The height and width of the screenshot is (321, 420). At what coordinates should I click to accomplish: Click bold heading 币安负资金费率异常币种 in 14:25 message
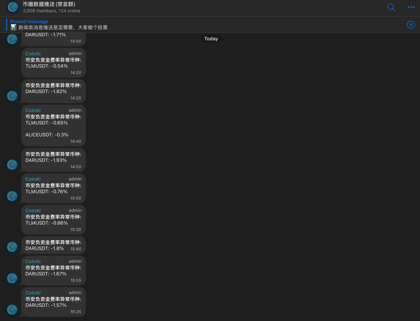(x=53, y=85)
